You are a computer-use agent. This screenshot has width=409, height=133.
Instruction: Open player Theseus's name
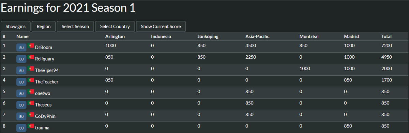43,105
